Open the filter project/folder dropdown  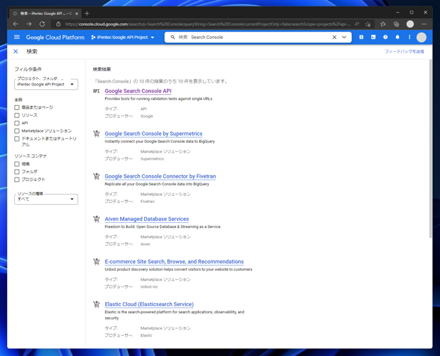47,84
